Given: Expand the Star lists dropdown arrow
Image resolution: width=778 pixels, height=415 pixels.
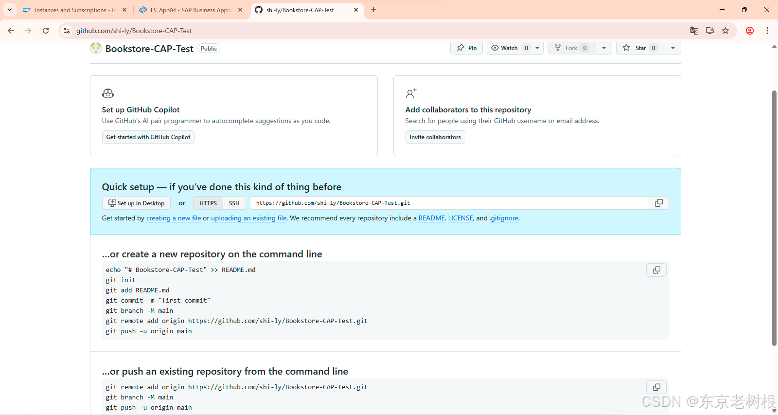Looking at the screenshot, I should (x=673, y=48).
